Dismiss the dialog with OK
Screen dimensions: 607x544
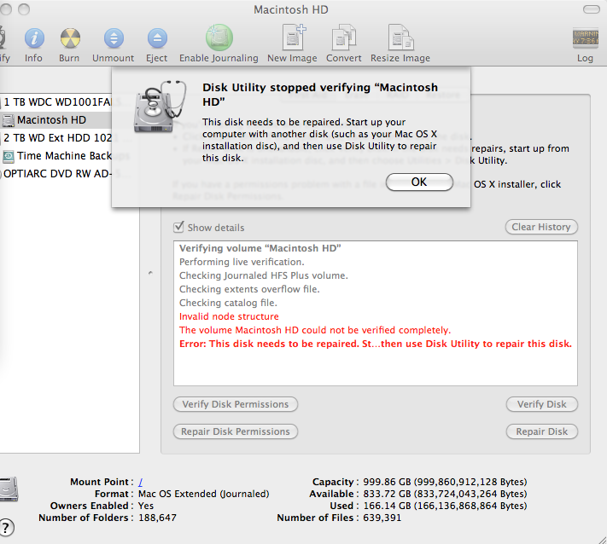(x=419, y=182)
